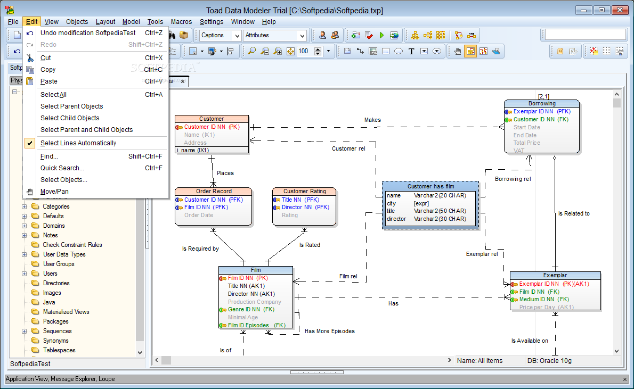Choose Undo modification SoftpediaTest
Screen dimensions: 634x389
[x=95, y=32]
